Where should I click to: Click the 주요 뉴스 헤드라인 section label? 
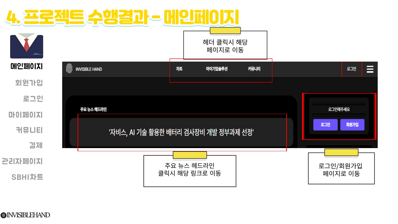click(x=93, y=110)
